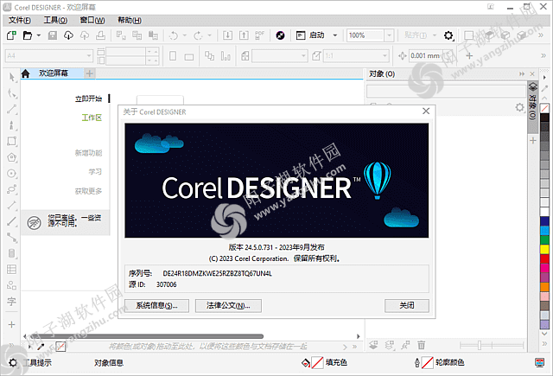Click the Print icon
Image resolution: width=553 pixels, height=376 pixels.
[101, 35]
